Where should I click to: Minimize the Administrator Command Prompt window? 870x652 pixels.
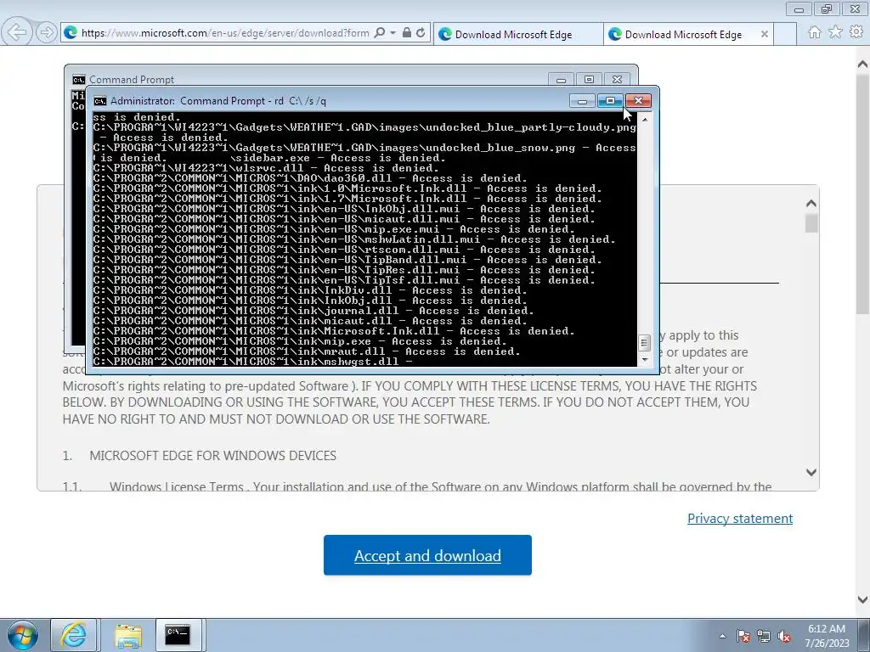582,101
